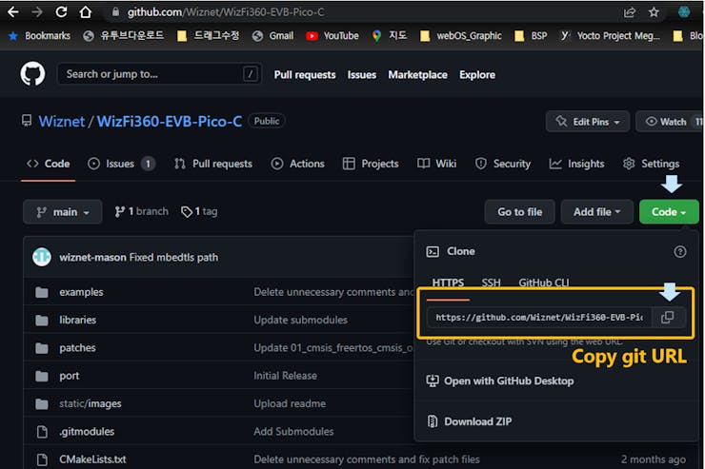
Task: Open YouTube bookmark in bookmarks bar
Action: (332, 36)
